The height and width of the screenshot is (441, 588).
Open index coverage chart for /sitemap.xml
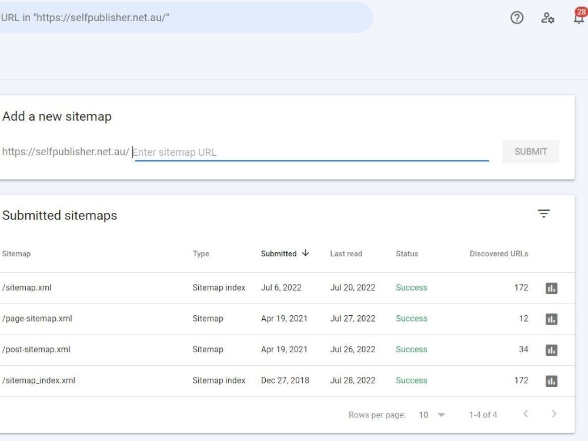(x=552, y=288)
